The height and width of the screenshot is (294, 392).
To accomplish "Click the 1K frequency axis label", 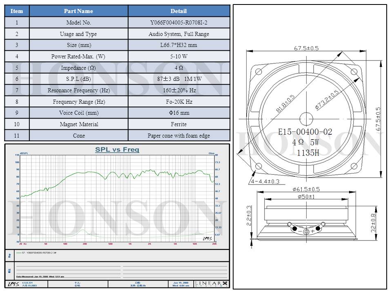I will point(130,244).
